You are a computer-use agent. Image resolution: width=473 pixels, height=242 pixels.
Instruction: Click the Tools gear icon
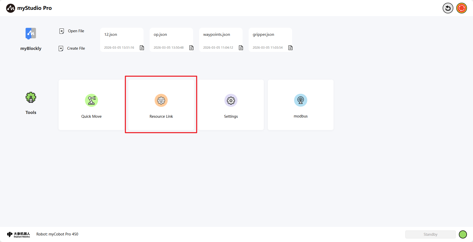point(31,97)
